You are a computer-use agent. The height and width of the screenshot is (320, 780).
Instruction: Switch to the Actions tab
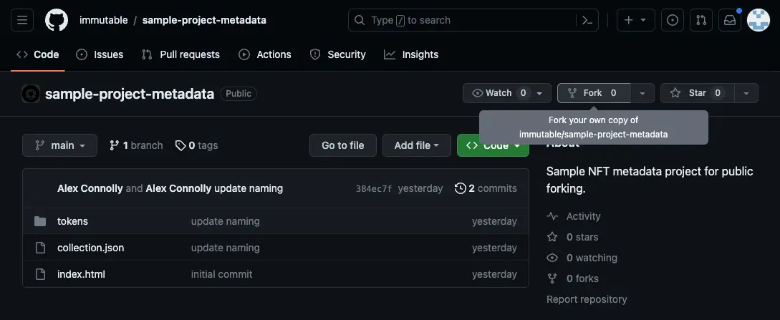[x=264, y=54]
